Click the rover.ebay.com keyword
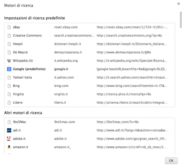Image resolution: width=182 pixels, height=167 pixels. [x=66, y=27]
